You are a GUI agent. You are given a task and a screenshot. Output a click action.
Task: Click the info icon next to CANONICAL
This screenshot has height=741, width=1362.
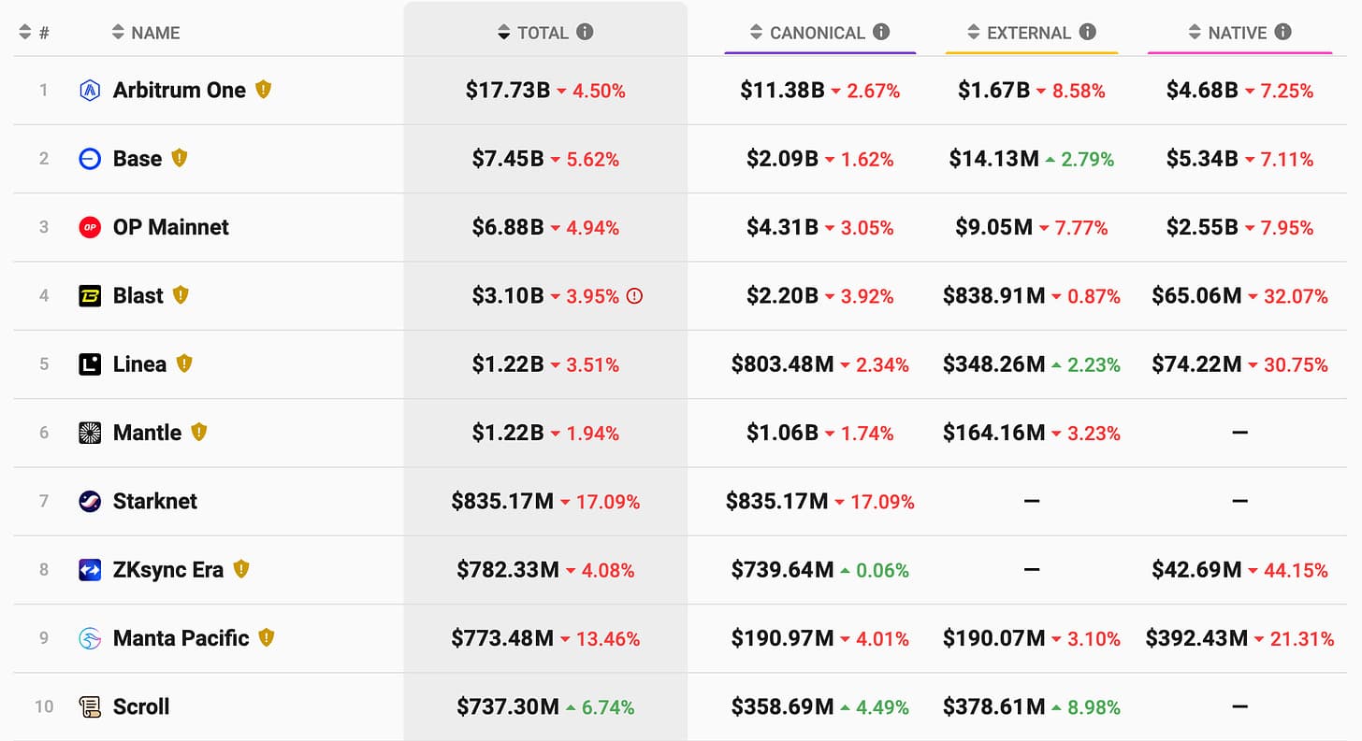pyautogui.click(x=881, y=32)
